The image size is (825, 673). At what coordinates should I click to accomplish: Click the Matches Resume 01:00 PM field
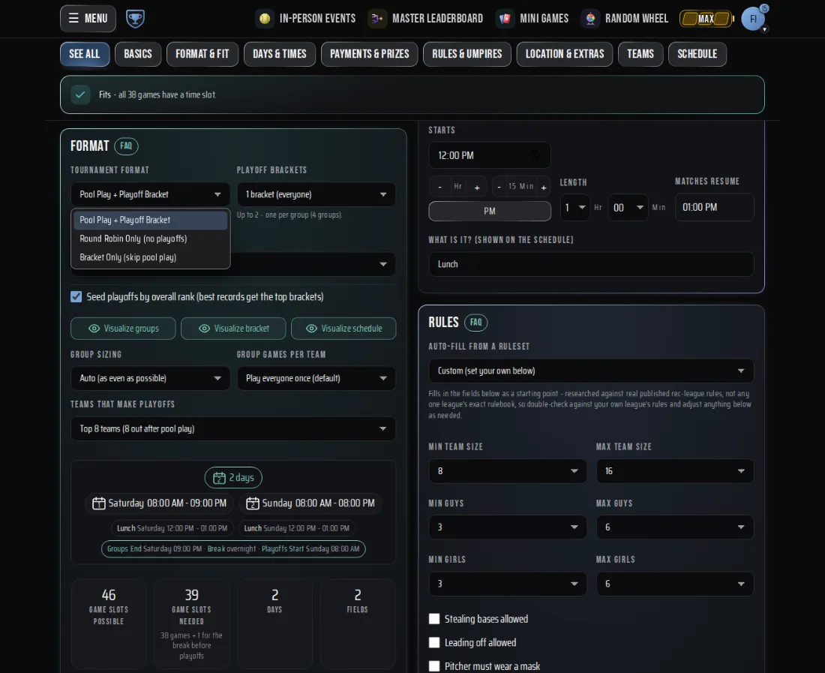point(715,207)
